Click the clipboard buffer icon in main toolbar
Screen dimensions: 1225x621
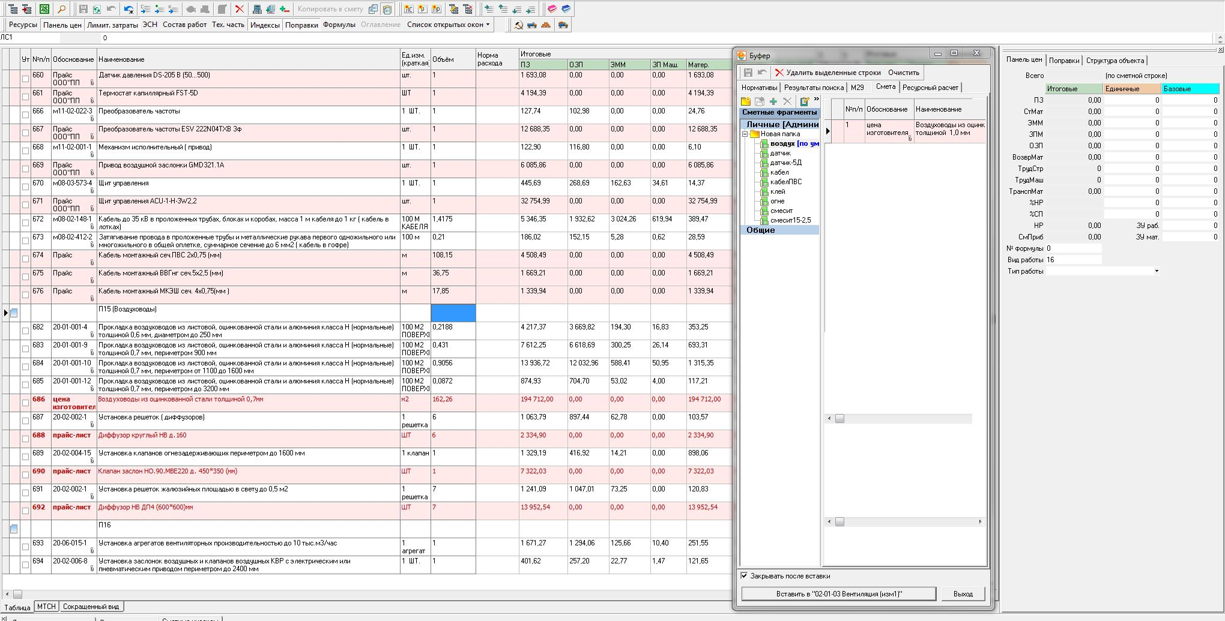click(388, 9)
